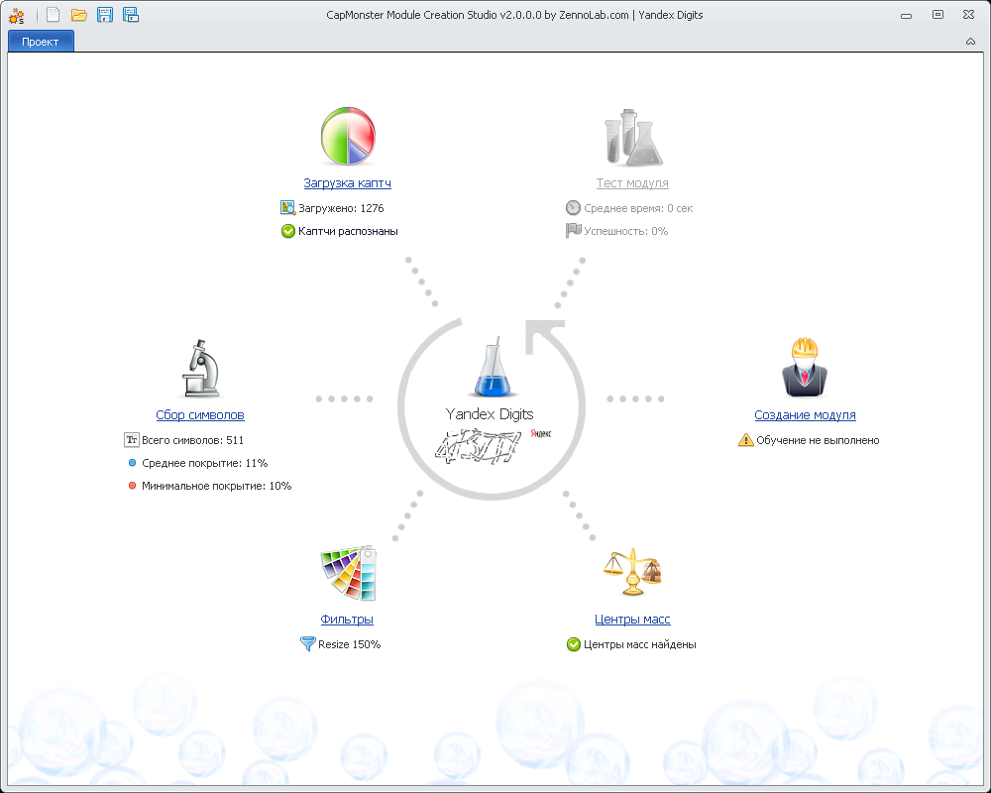Open a project using the folder icon

coord(79,15)
